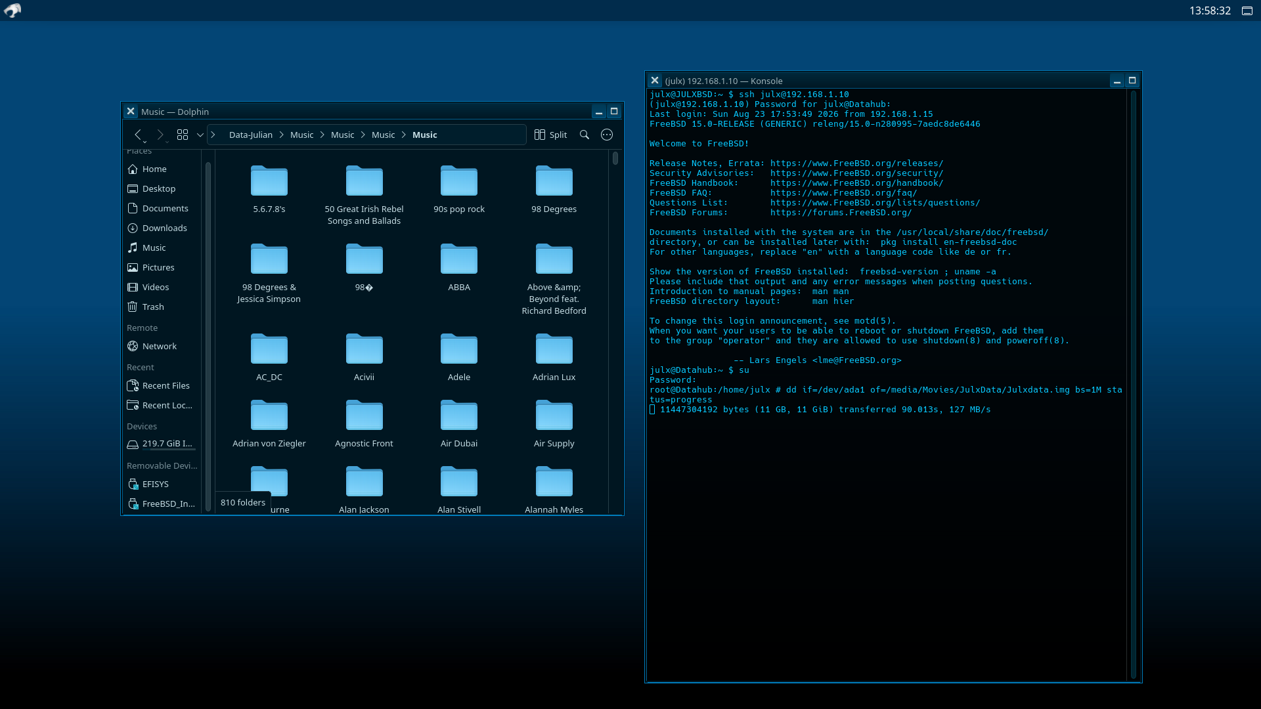Select the 90s pop rock folder

[x=459, y=189]
